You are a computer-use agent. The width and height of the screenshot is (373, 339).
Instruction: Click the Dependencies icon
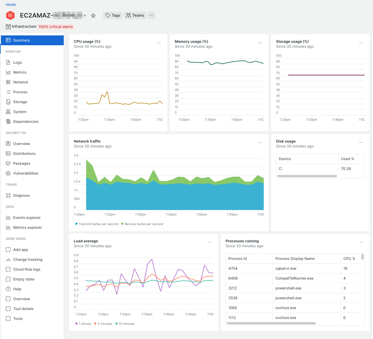pyautogui.click(x=8, y=122)
